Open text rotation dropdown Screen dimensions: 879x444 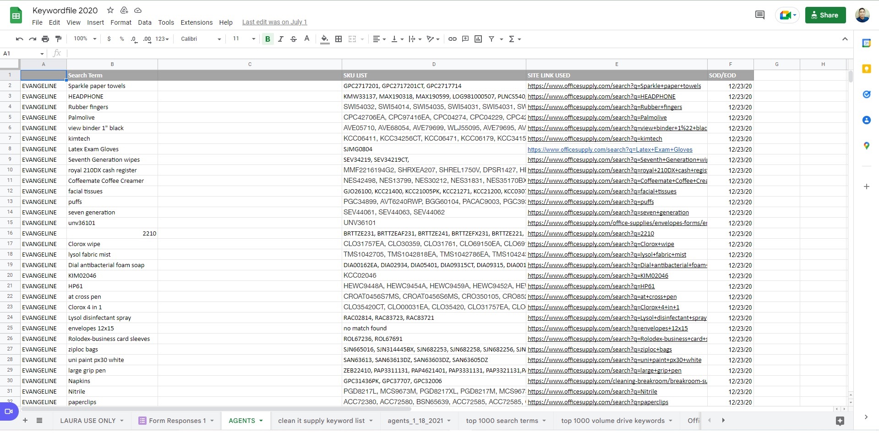(433, 39)
